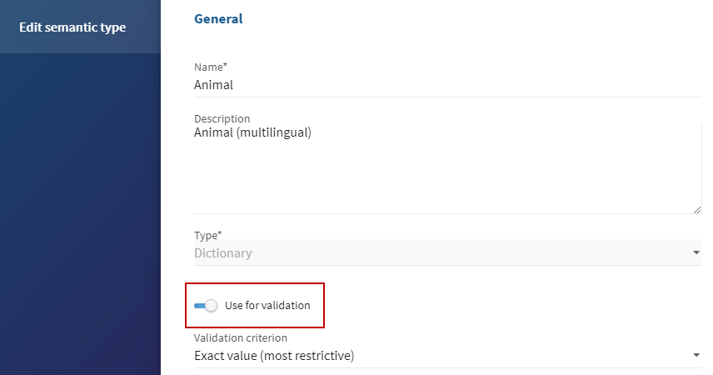Click the greyed-out Dictionary value
Image resolution: width=713 pixels, height=375 pixels.
[x=223, y=253]
